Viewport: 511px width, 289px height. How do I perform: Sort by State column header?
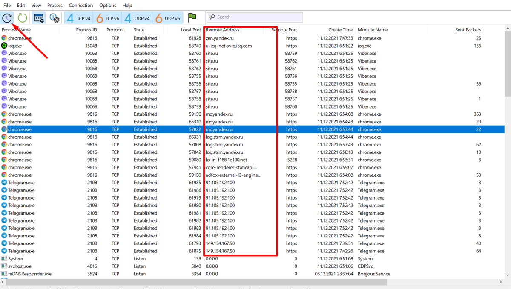tap(139, 30)
